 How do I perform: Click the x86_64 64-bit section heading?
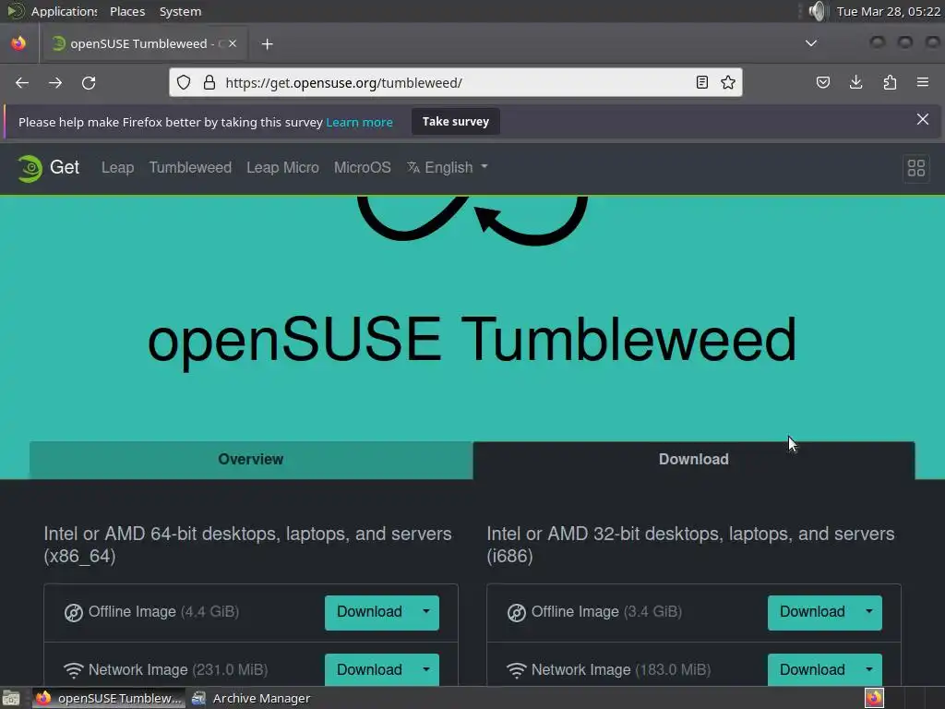[247, 545]
